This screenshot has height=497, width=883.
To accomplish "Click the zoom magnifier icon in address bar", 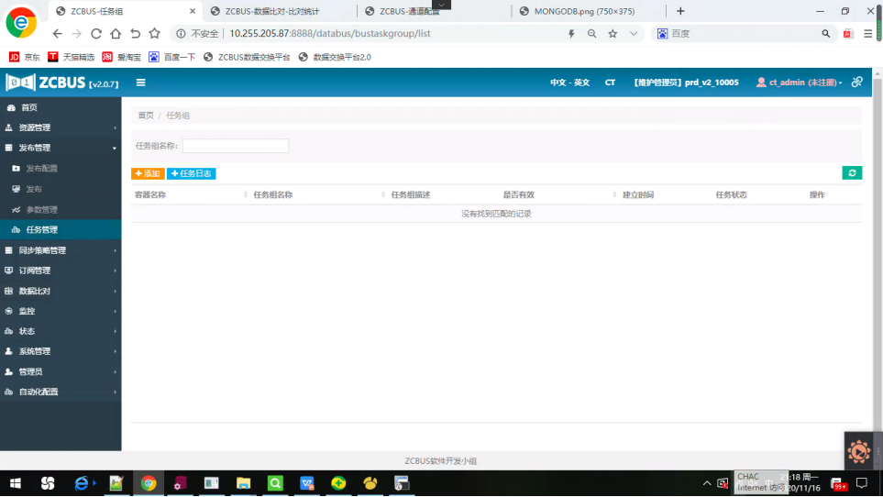I will 591,33.
